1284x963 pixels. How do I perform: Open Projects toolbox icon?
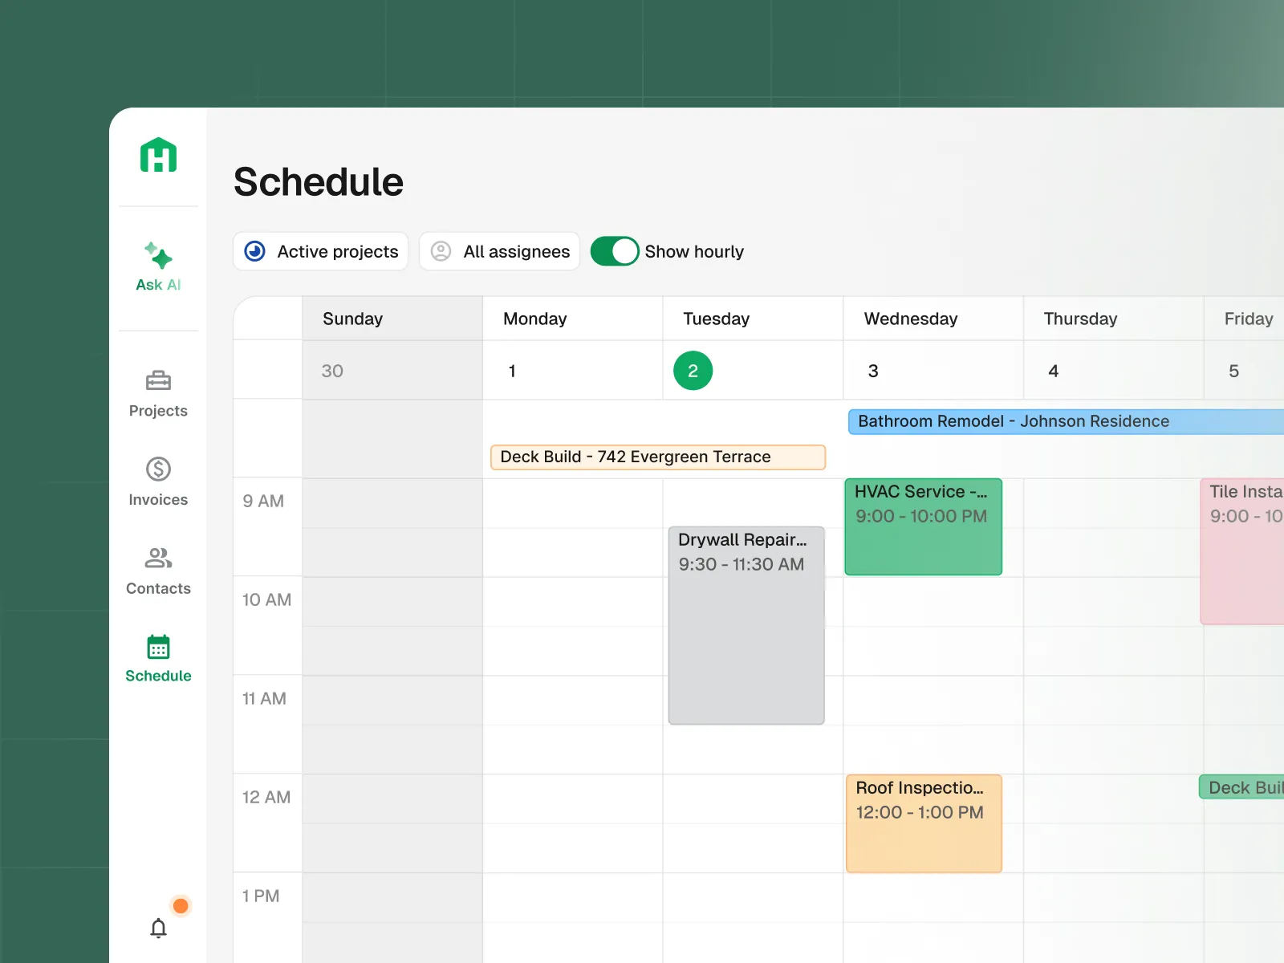tap(158, 380)
